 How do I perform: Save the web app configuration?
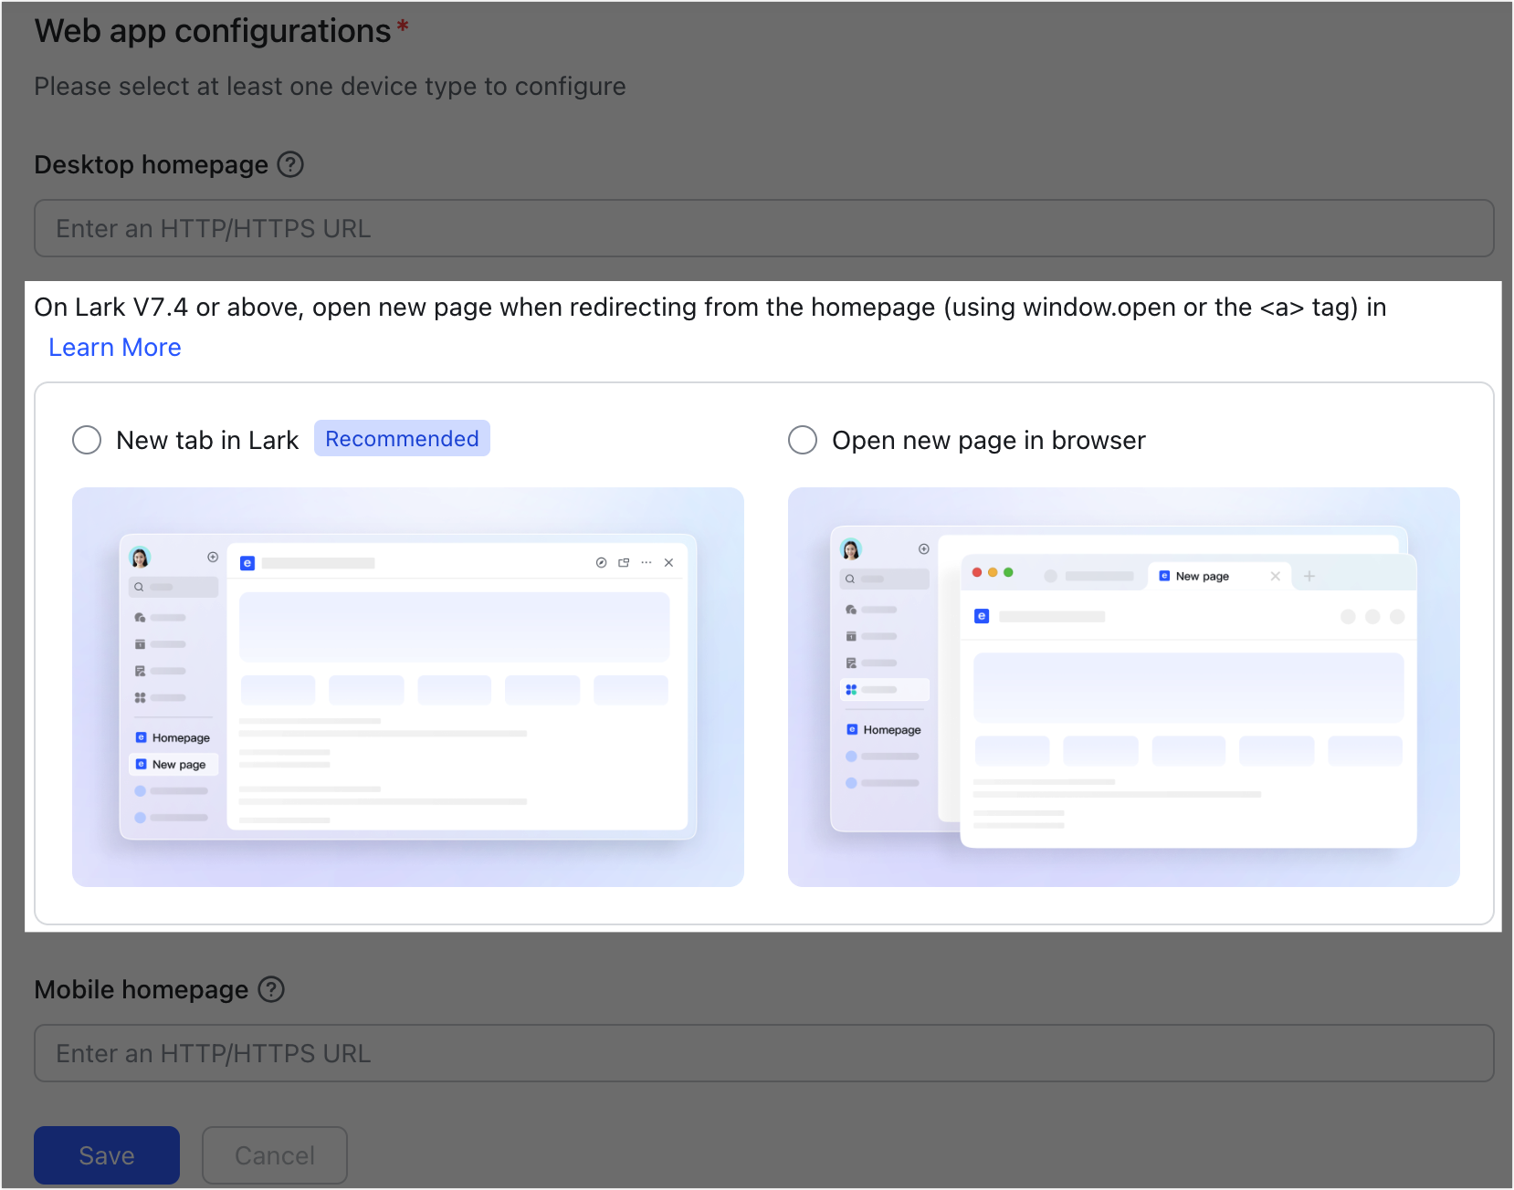click(x=107, y=1155)
